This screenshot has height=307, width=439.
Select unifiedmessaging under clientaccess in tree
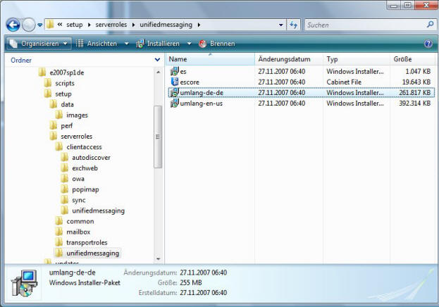point(98,211)
